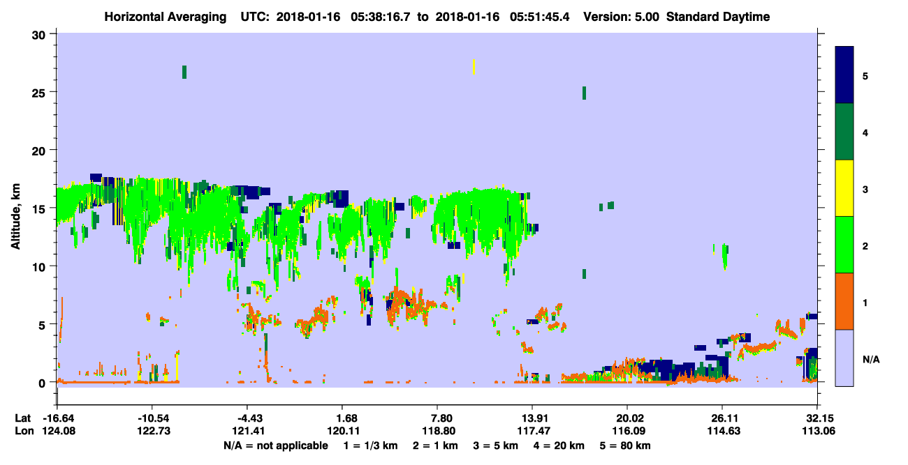Click longitude value '116.09'
The width and height of the screenshot is (908, 465).
(x=627, y=431)
